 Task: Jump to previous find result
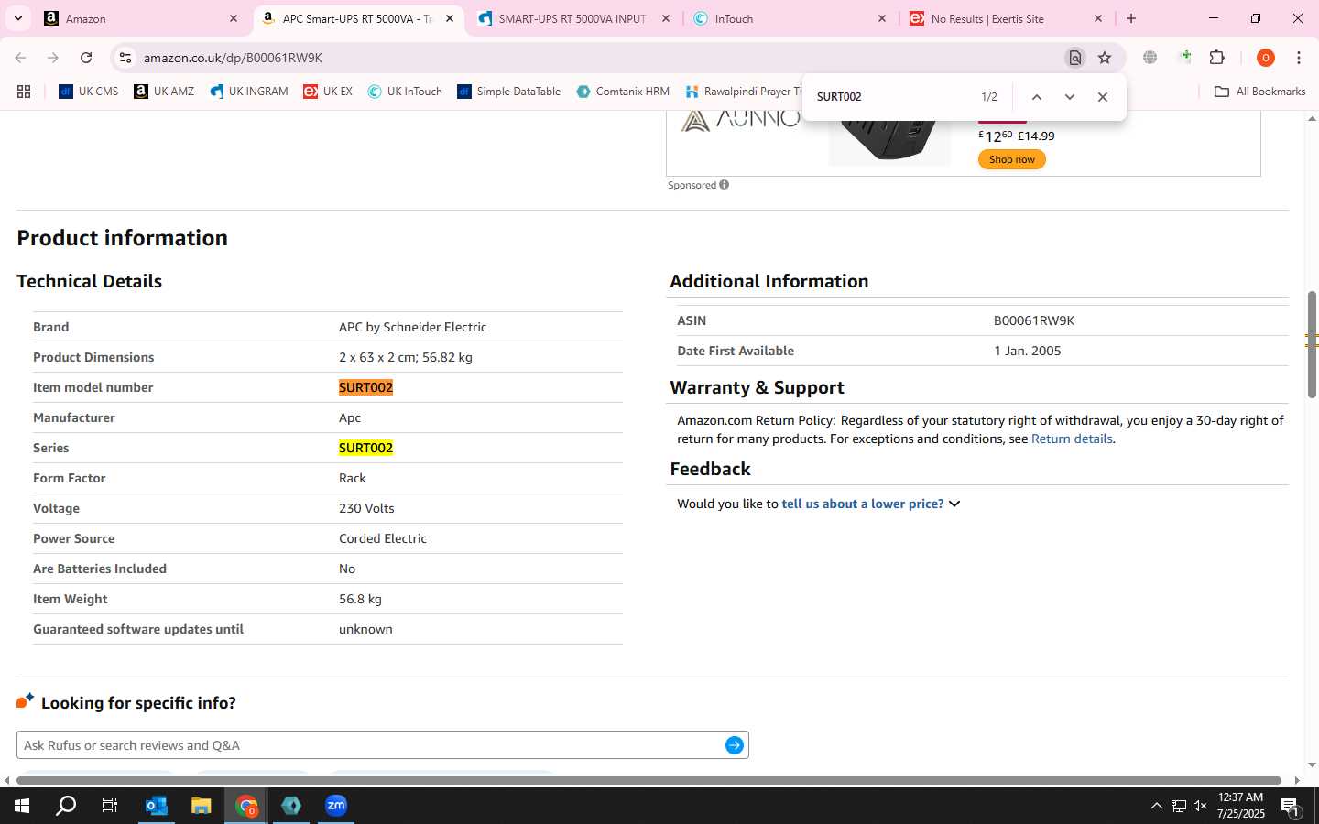(x=1036, y=97)
